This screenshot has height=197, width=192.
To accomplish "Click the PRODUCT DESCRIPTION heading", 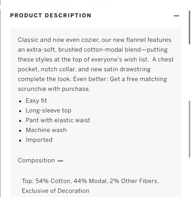I will click(51, 16).
